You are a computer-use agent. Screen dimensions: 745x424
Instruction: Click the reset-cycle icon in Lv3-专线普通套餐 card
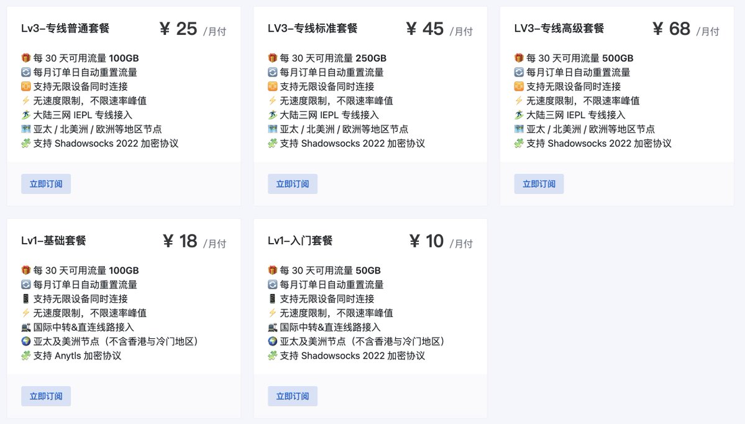coord(26,72)
